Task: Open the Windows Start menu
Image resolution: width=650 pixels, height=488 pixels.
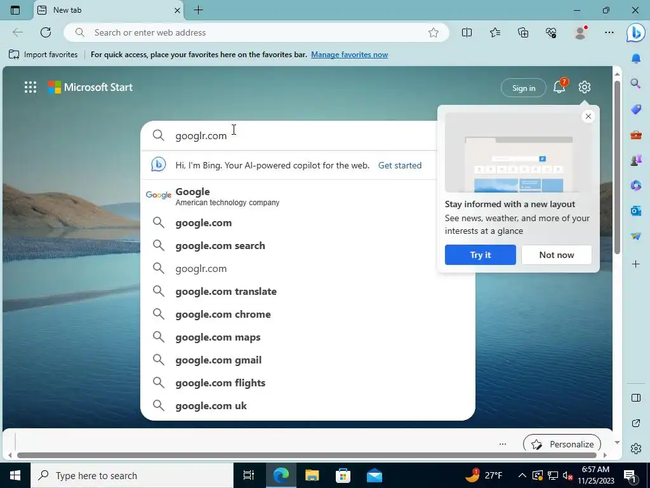Action: pos(15,475)
